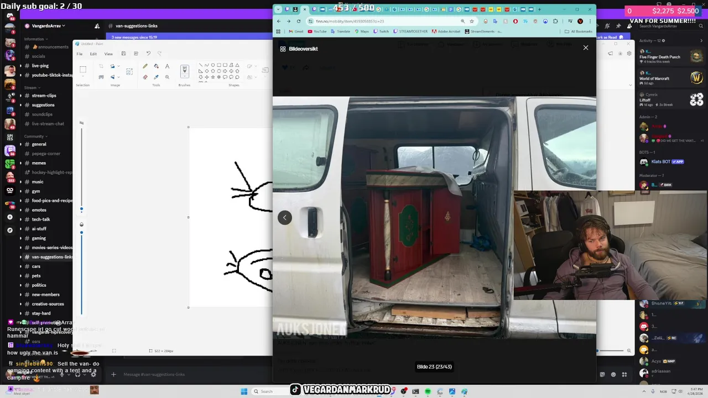Viewport: 708px width, 398px height.
Task: Collapse the Information category in Discord
Action: pyautogui.click(x=35, y=39)
